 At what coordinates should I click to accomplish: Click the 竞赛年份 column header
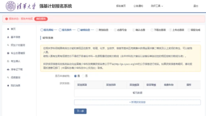pos(169,85)
